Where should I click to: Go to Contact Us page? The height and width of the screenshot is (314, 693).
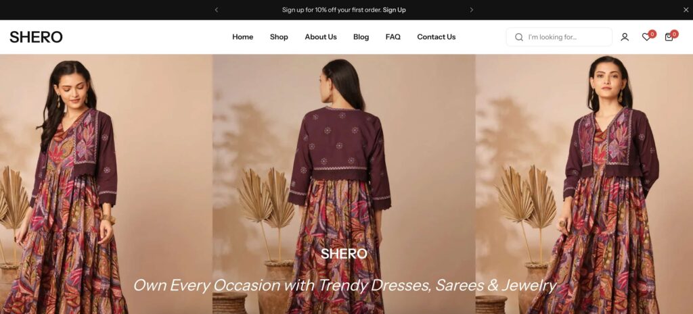coord(437,37)
